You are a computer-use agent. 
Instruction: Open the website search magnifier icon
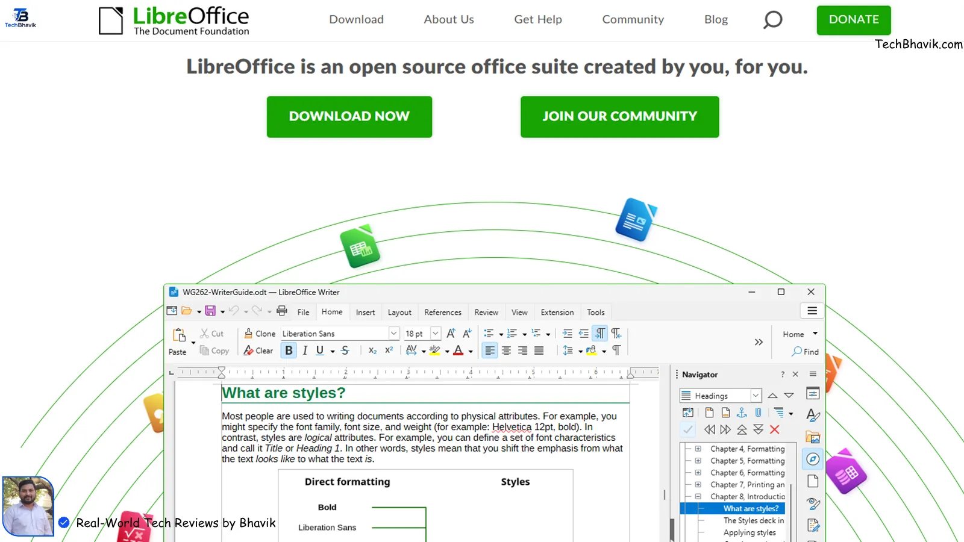click(x=772, y=19)
